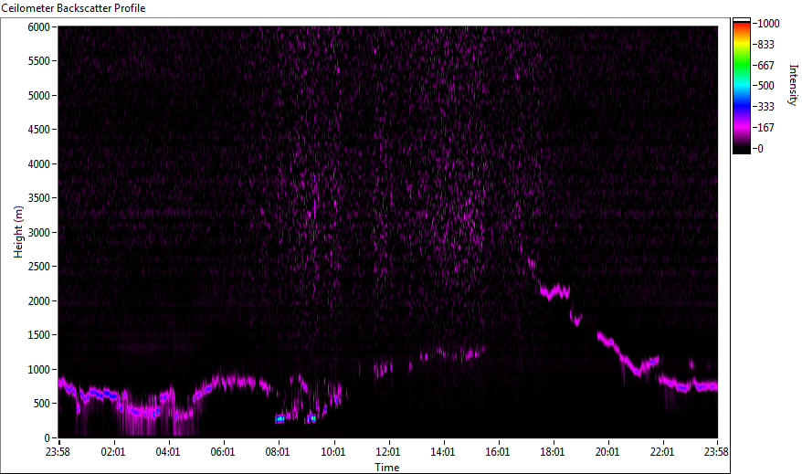Image resolution: width=802 pixels, height=474 pixels.
Task: Click the 3000 height axis value
Action: (x=39, y=233)
